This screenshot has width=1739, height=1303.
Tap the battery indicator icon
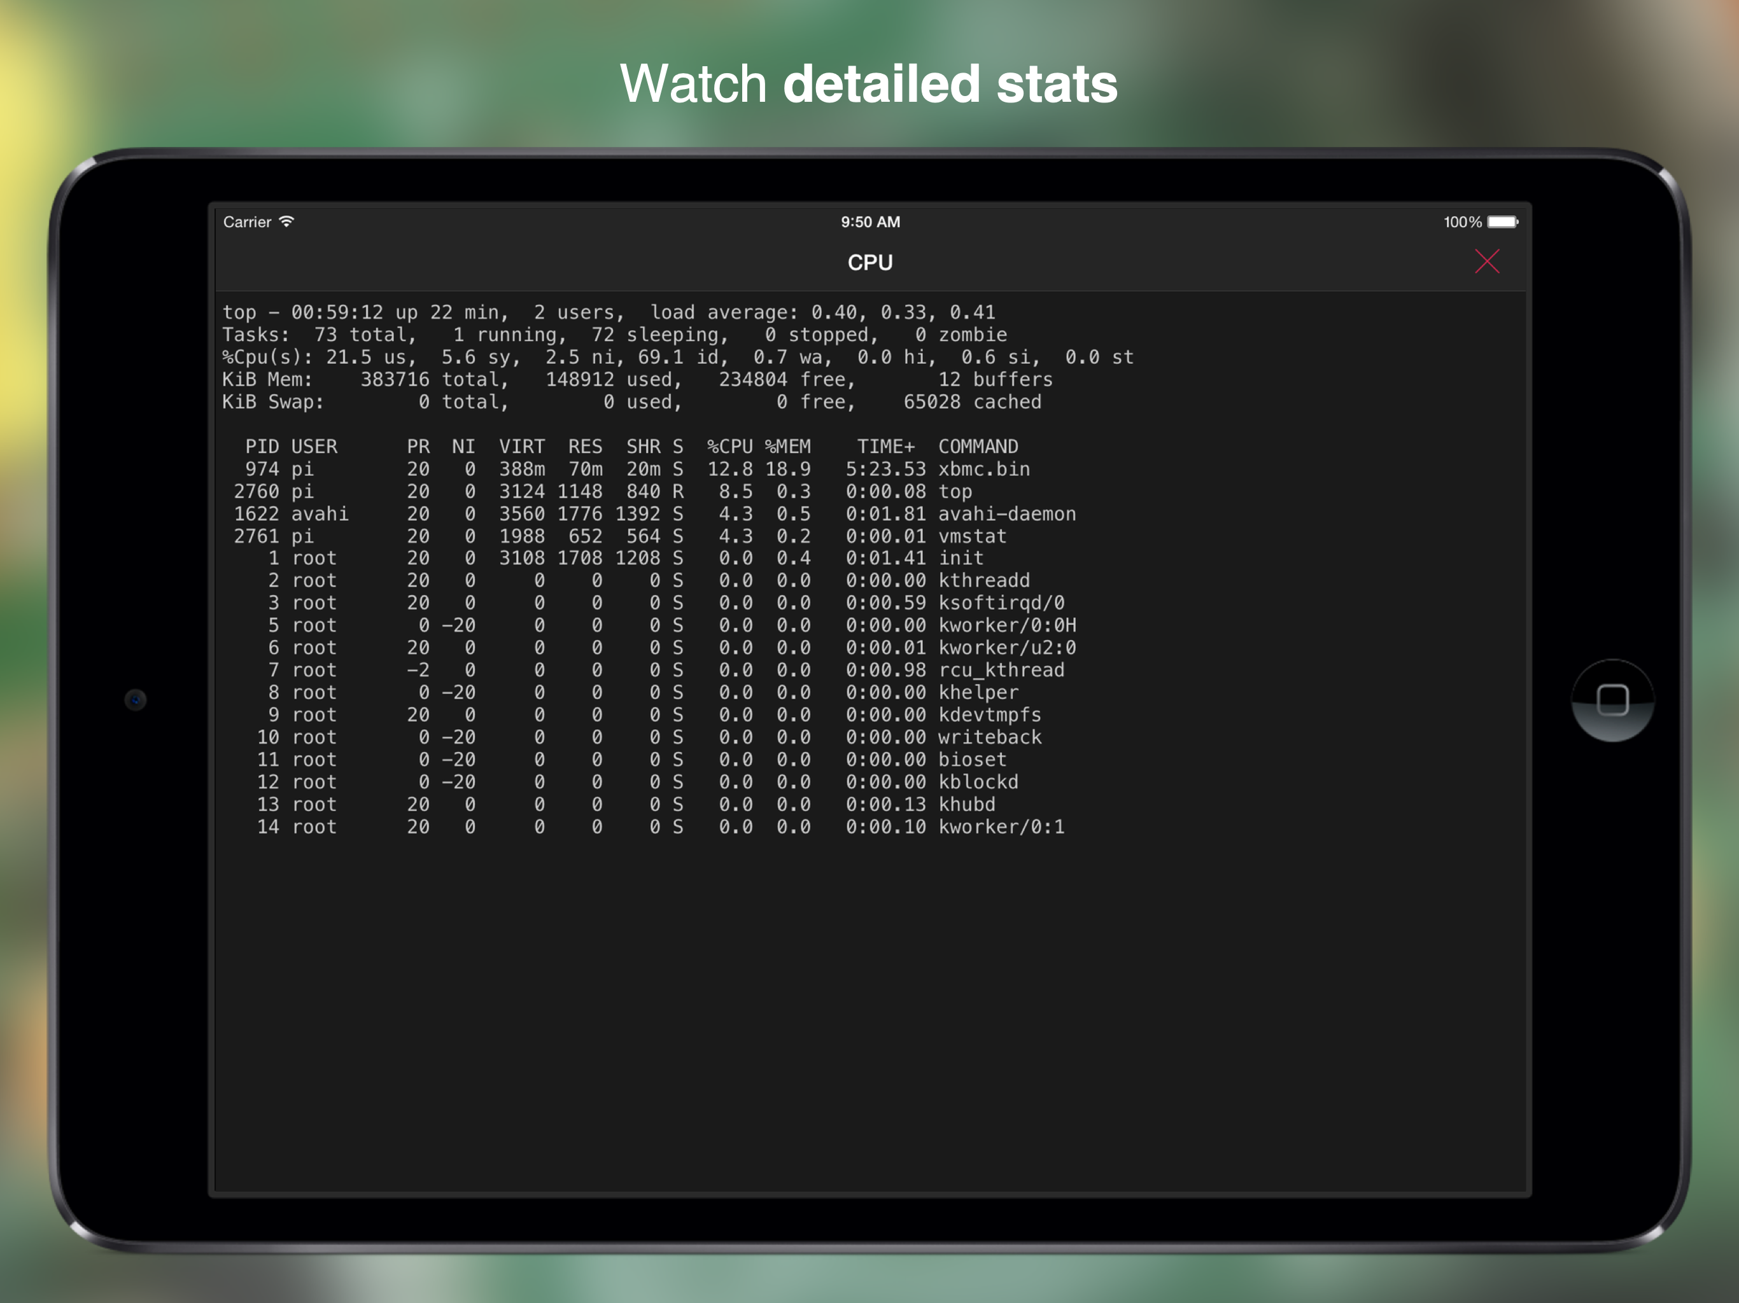pos(1502,221)
